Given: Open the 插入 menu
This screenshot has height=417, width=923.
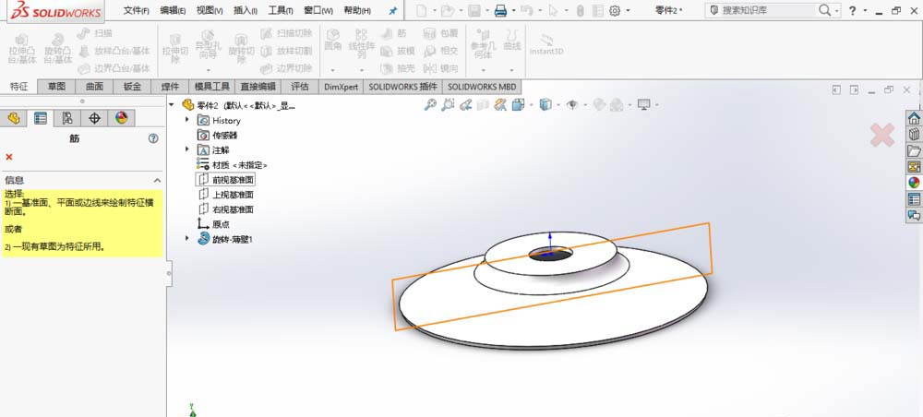Looking at the screenshot, I should [x=246, y=11].
